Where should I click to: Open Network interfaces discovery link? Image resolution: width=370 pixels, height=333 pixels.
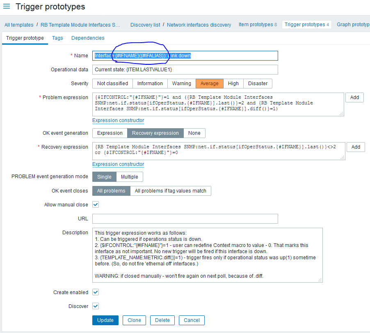click(199, 25)
